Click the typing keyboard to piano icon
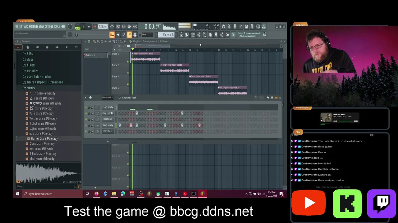398x223 pixels. click(112, 35)
